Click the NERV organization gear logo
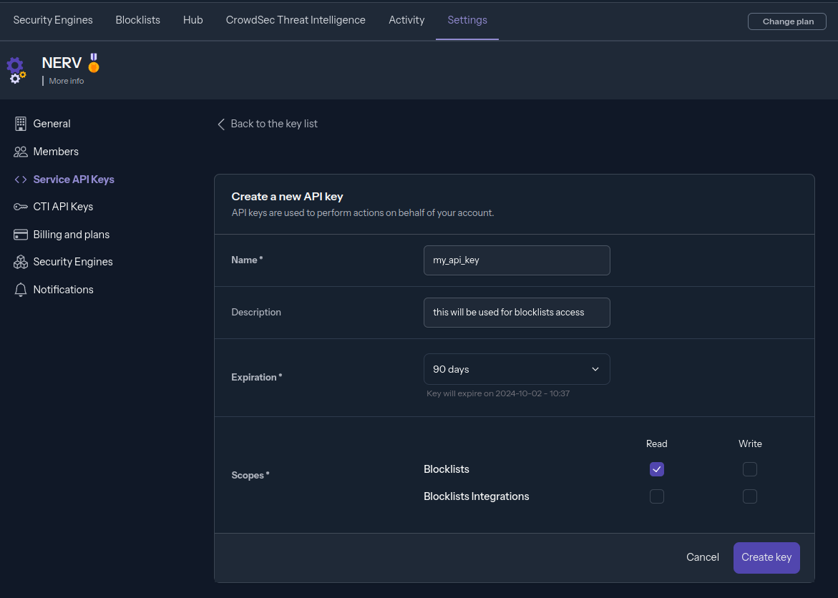Viewport: 838px width, 598px height. coord(16,69)
